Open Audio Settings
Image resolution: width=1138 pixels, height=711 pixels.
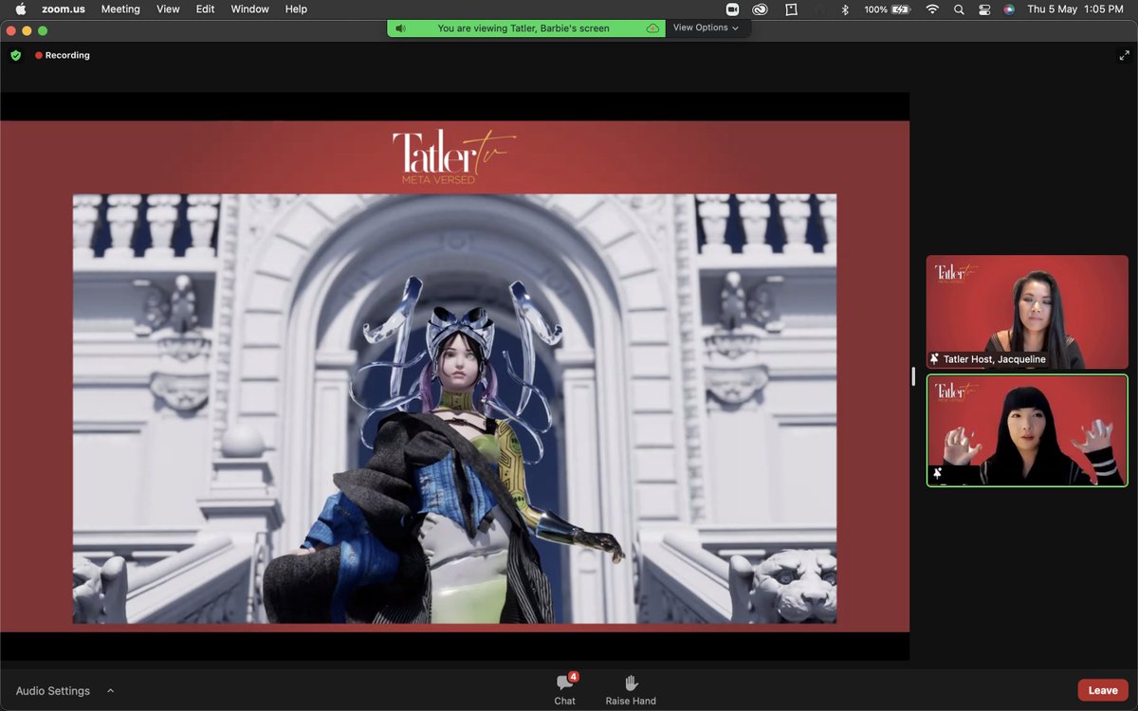53,691
